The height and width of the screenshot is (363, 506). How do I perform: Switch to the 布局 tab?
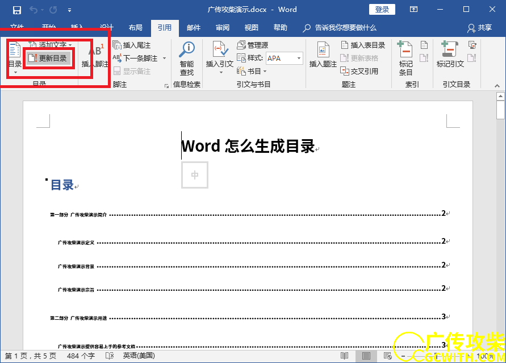[x=135, y=28]
